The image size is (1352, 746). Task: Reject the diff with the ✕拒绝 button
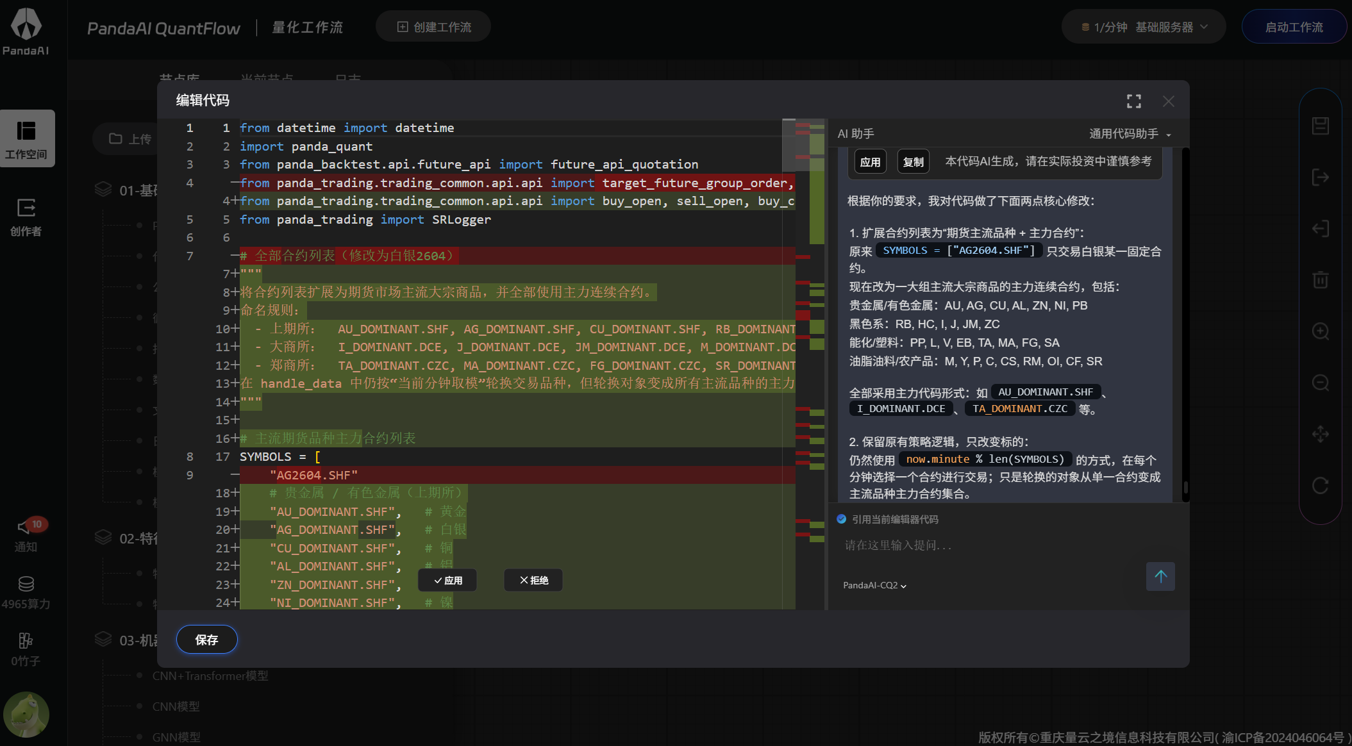(533, 580)
